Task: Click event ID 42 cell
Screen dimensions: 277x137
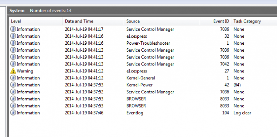Action: click(227, 85)
